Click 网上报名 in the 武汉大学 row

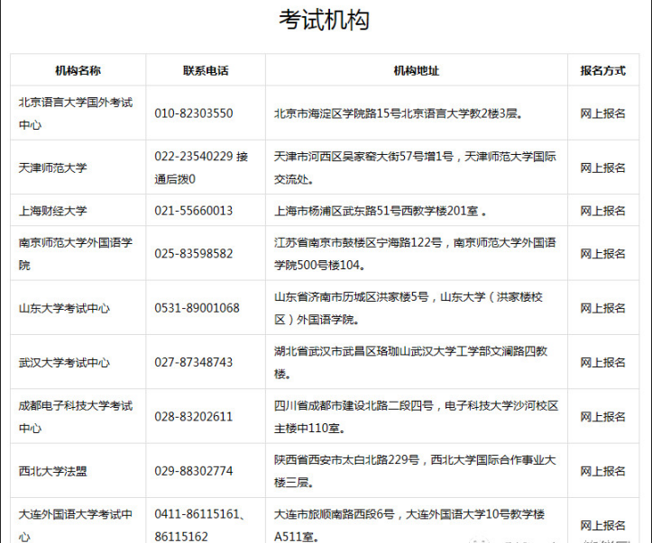(x=603, y=362)
